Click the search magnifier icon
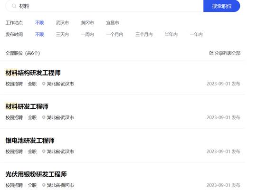The image size is (257, 190). pyautogui.click(x=14, y=6)
